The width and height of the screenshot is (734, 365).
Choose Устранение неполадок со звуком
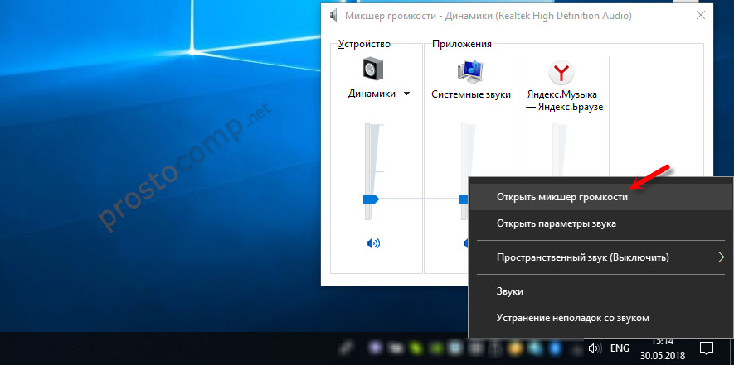pos(572,318)
